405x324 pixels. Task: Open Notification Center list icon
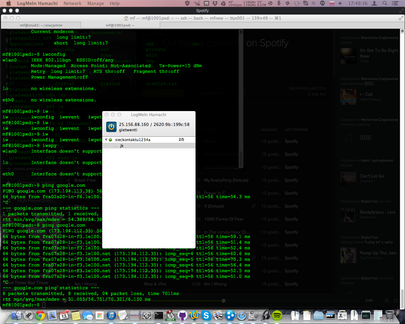pyautogui.click(x=395, y=3)
